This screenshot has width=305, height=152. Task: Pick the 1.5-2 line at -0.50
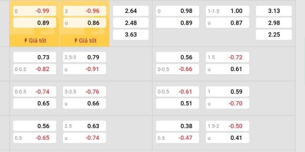click(227, 126)
